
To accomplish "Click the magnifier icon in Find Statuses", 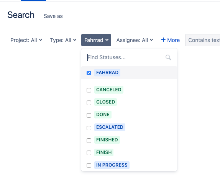I will pyautogui.click(x=168, y=57).
